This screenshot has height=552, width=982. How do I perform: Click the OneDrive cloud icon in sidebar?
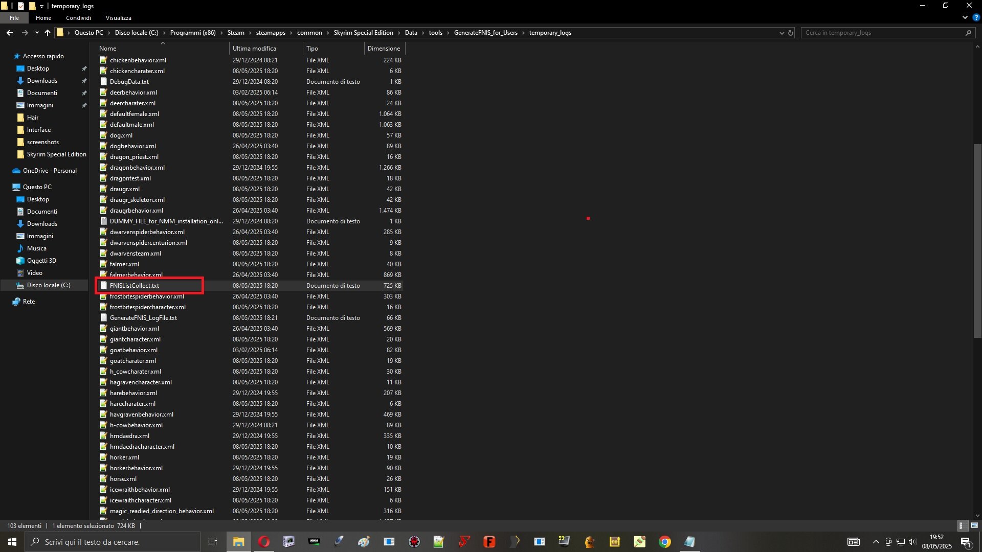[17, 171]
